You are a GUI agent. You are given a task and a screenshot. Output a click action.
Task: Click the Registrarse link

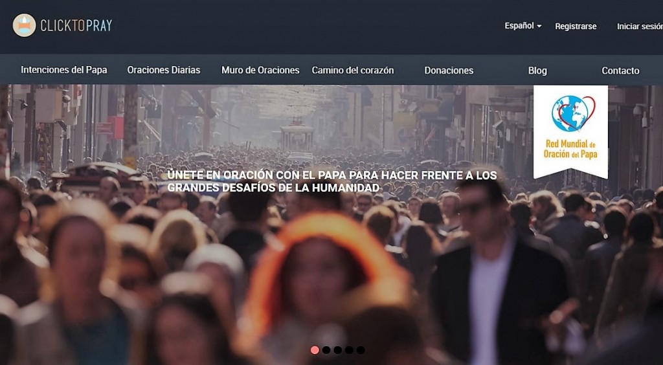coord(576,27)
